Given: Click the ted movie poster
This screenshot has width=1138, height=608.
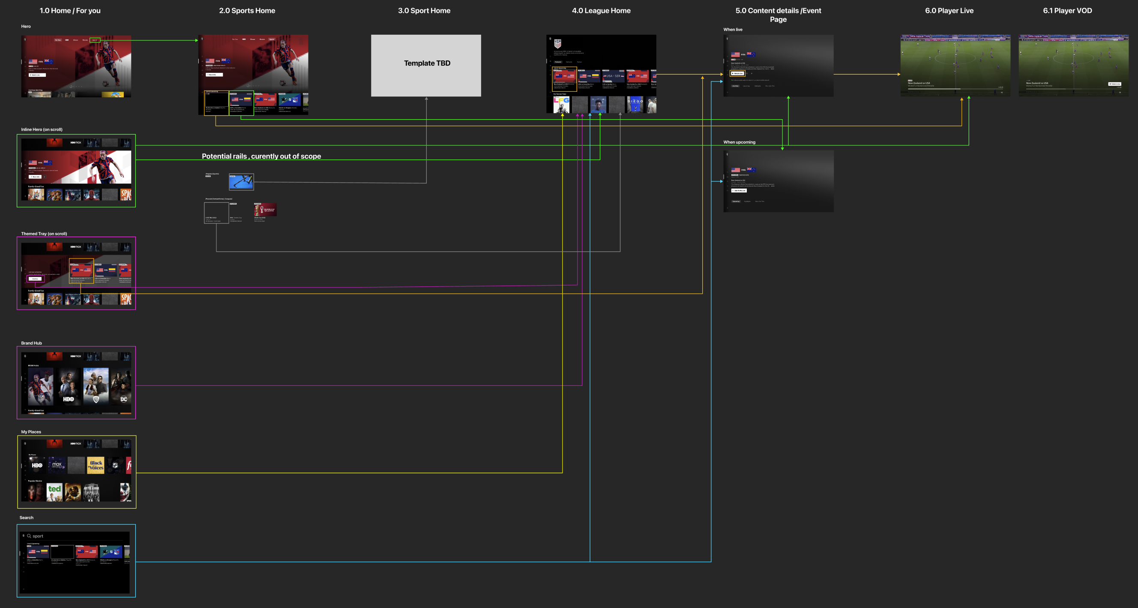Looking at the screenshot, I should pyautogui.click(x=54, y=492).
